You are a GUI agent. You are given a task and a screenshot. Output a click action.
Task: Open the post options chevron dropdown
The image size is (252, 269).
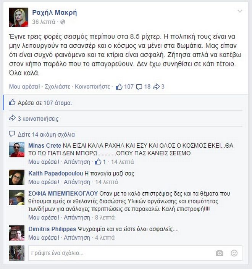coord(240,11)
